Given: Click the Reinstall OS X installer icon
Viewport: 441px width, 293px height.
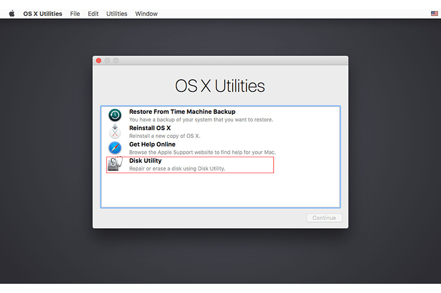Looking at the screenshot, I should [x=115, y=131].
